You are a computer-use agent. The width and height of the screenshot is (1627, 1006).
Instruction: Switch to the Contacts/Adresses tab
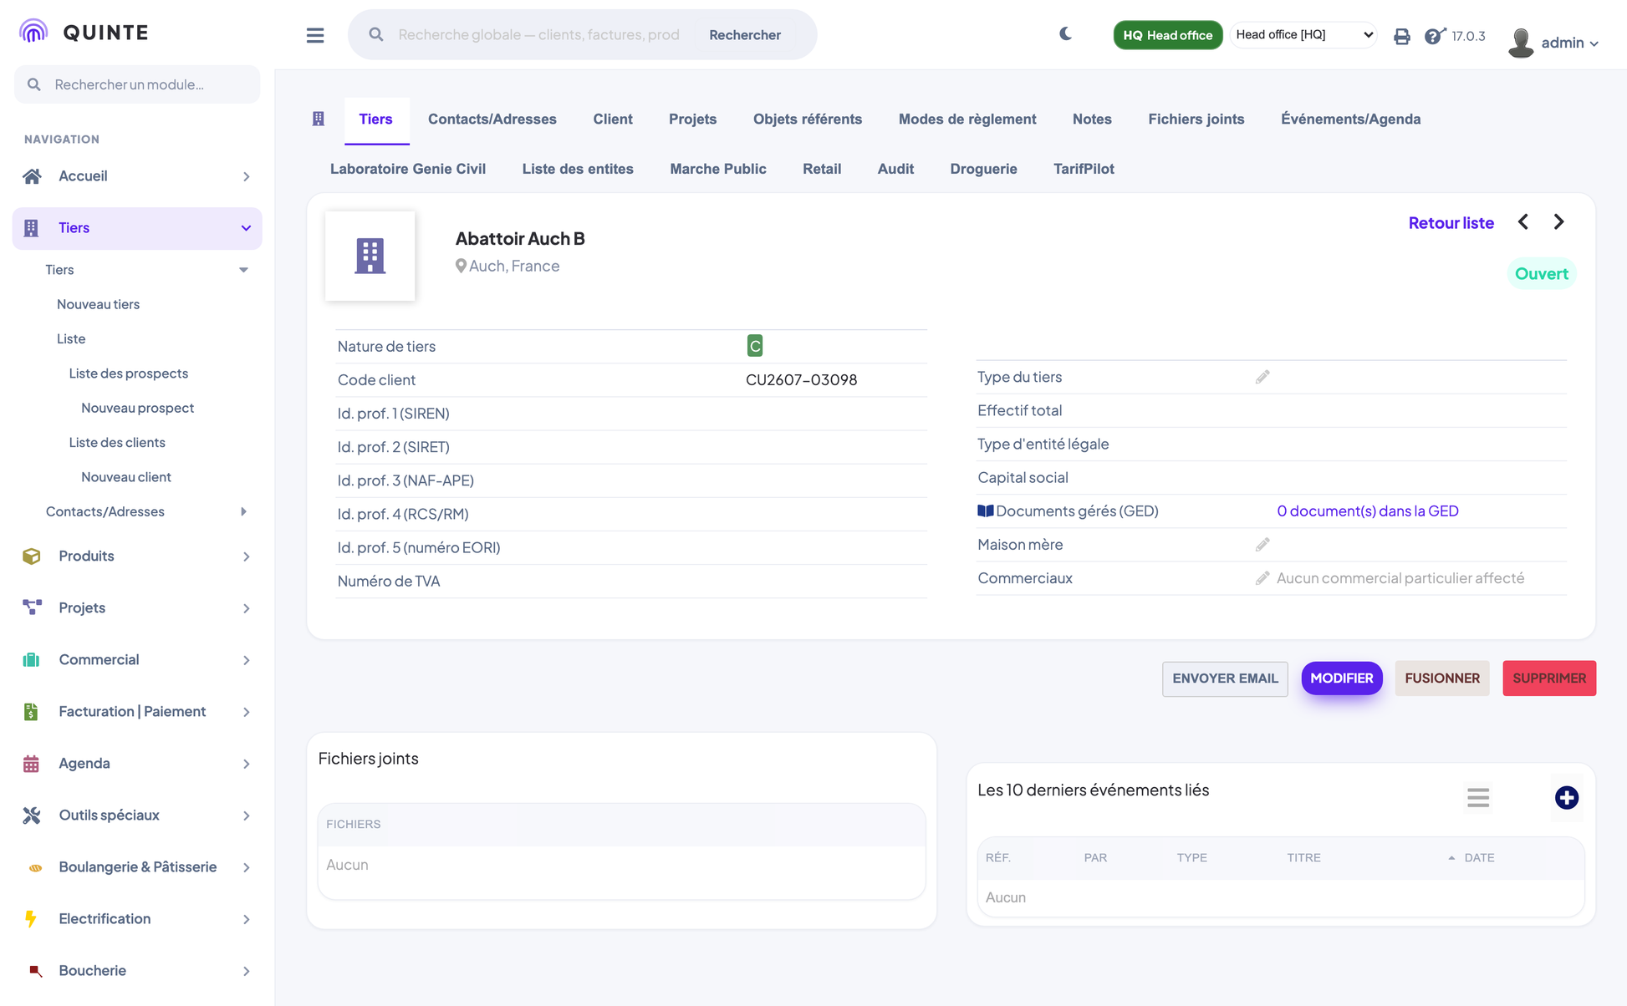492,119
